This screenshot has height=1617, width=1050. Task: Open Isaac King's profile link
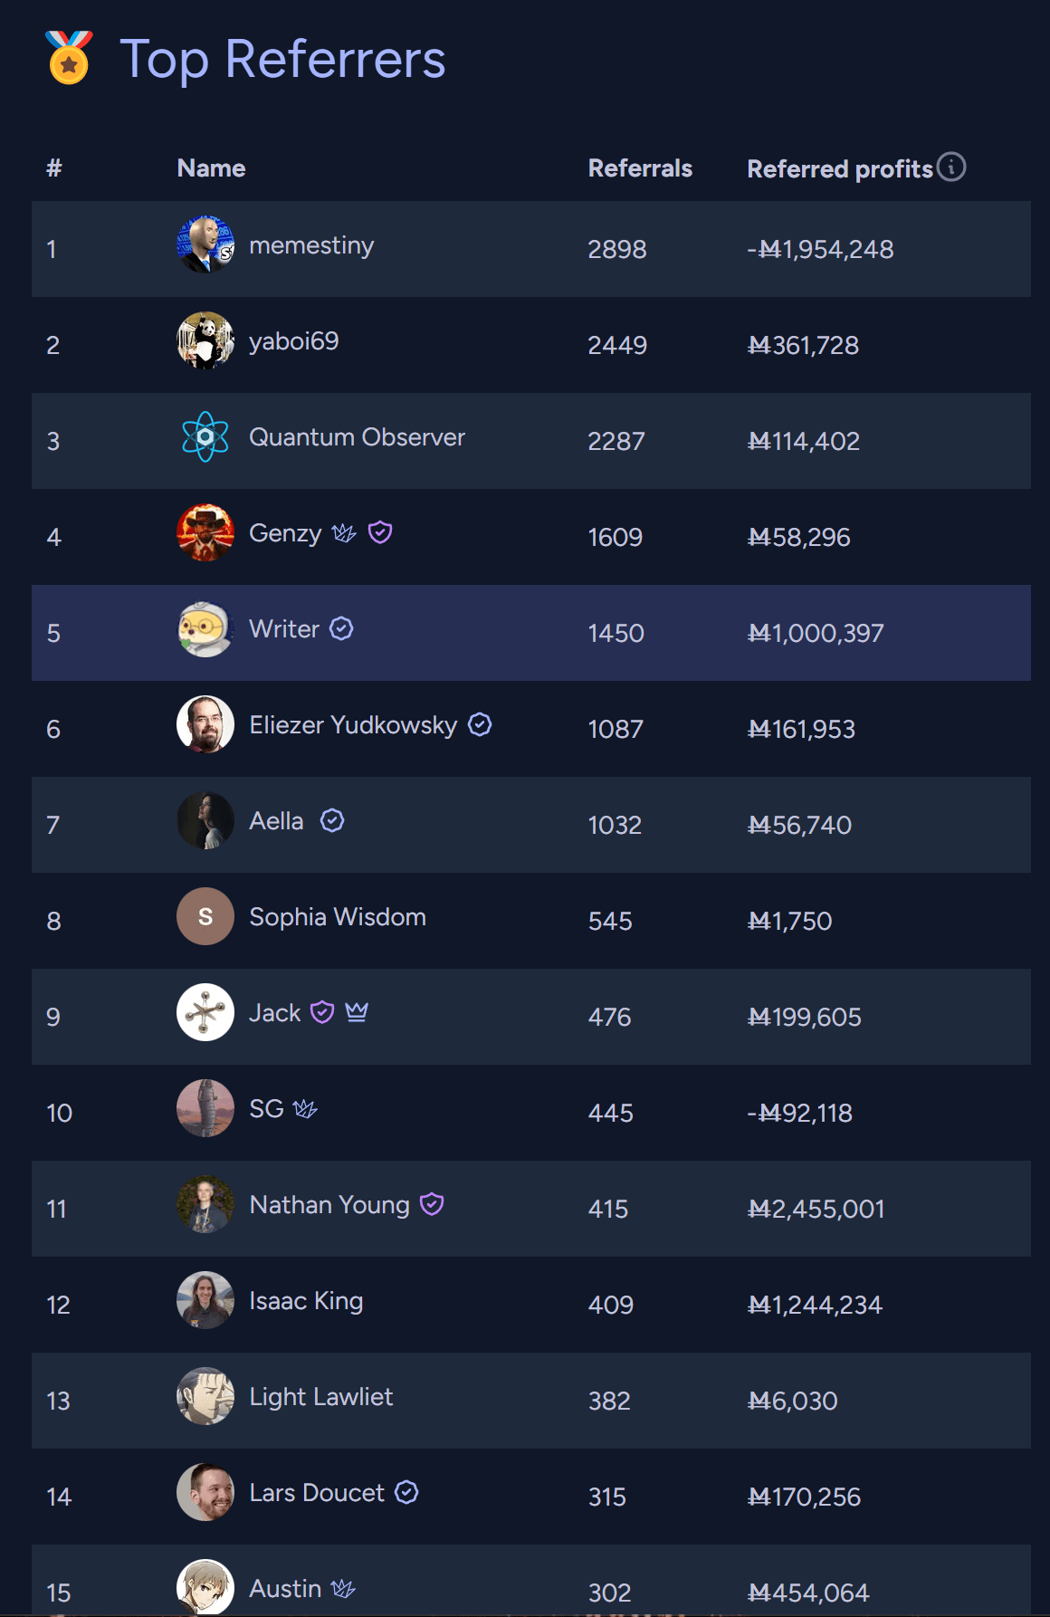coord(306,1301)
